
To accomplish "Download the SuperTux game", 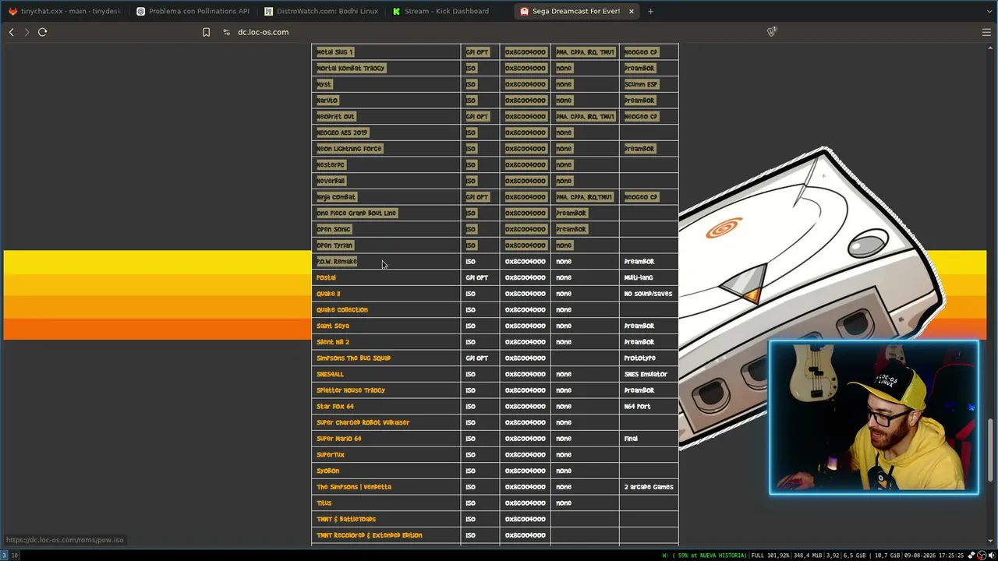I will pos(331,455).
